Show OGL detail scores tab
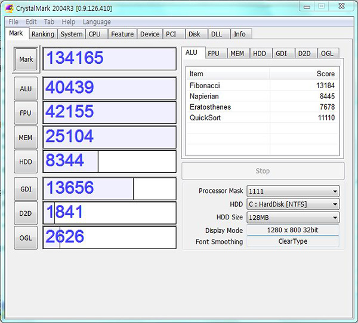This screenshot has height=323, width=358. pyautogui.click(x=328, y=54)
